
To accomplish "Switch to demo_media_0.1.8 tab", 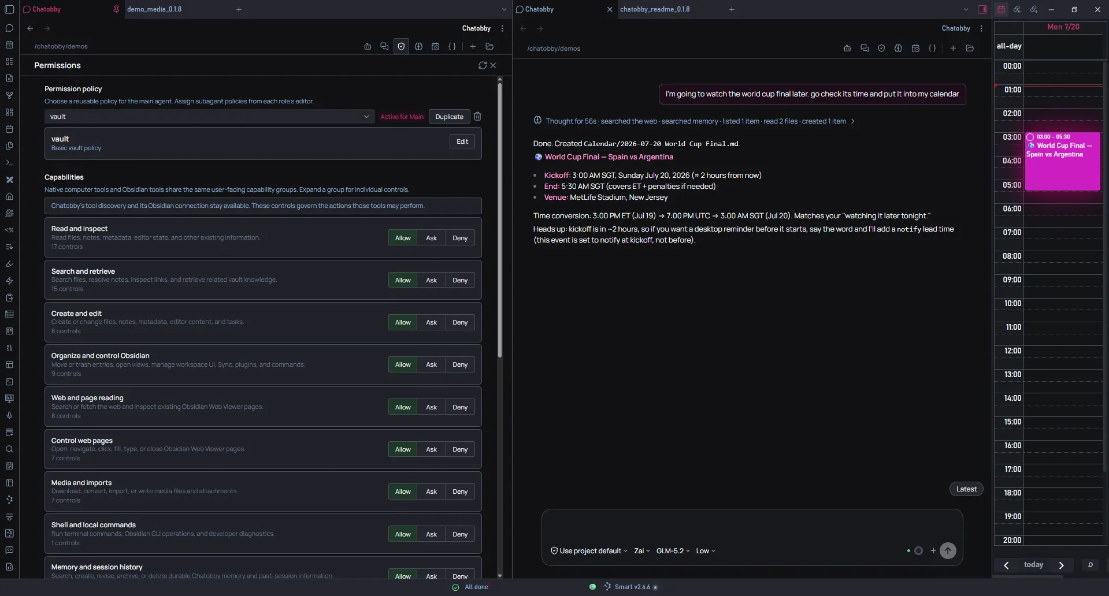I will (x=154, y=9).
